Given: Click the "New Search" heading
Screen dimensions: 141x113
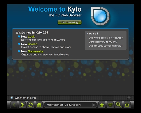Looking at the screenshot, I should [29, 44].
